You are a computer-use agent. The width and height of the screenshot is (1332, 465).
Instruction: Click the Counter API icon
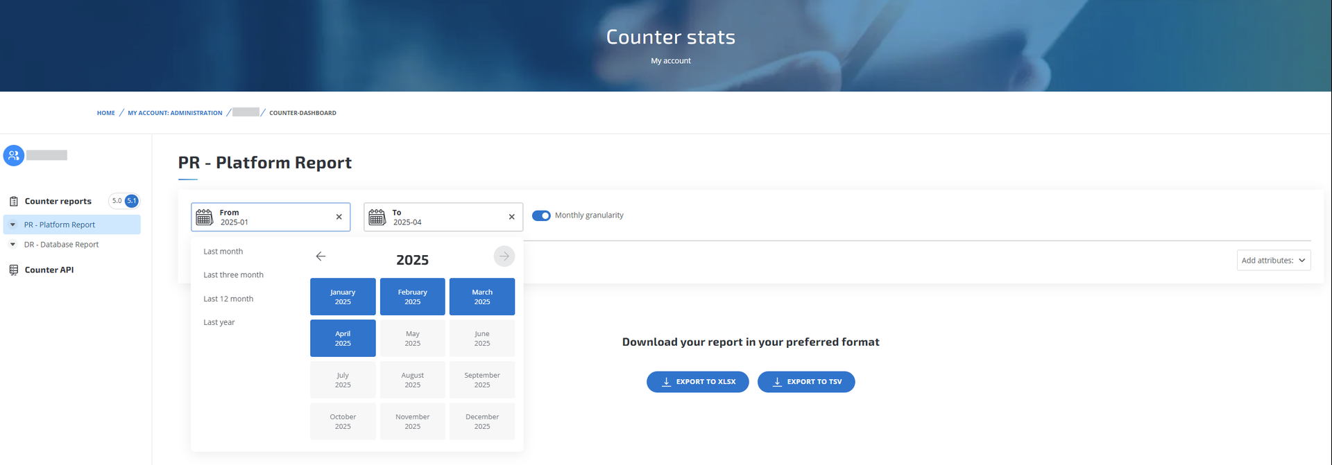[13, 270]
